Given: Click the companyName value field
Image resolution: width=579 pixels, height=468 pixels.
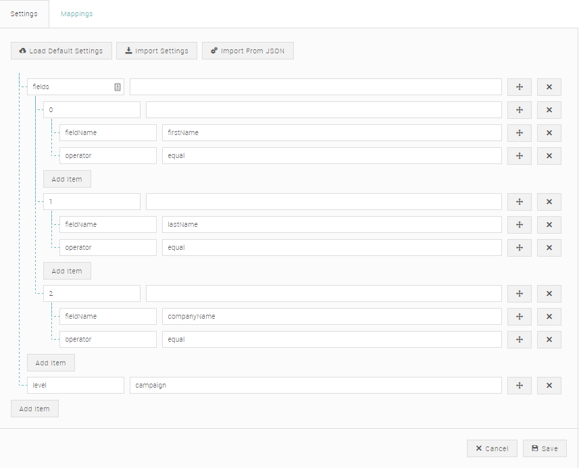Looking at the screenshot, I should [332, 317].
